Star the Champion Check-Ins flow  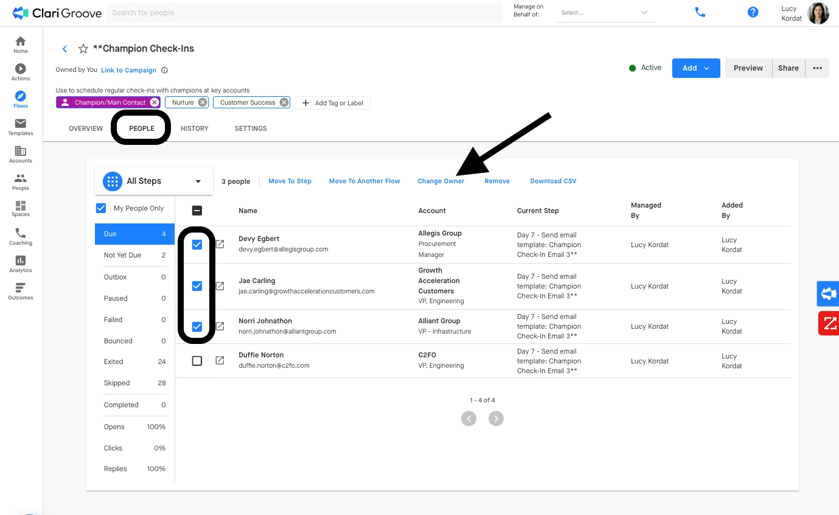[x=83, y=49]
